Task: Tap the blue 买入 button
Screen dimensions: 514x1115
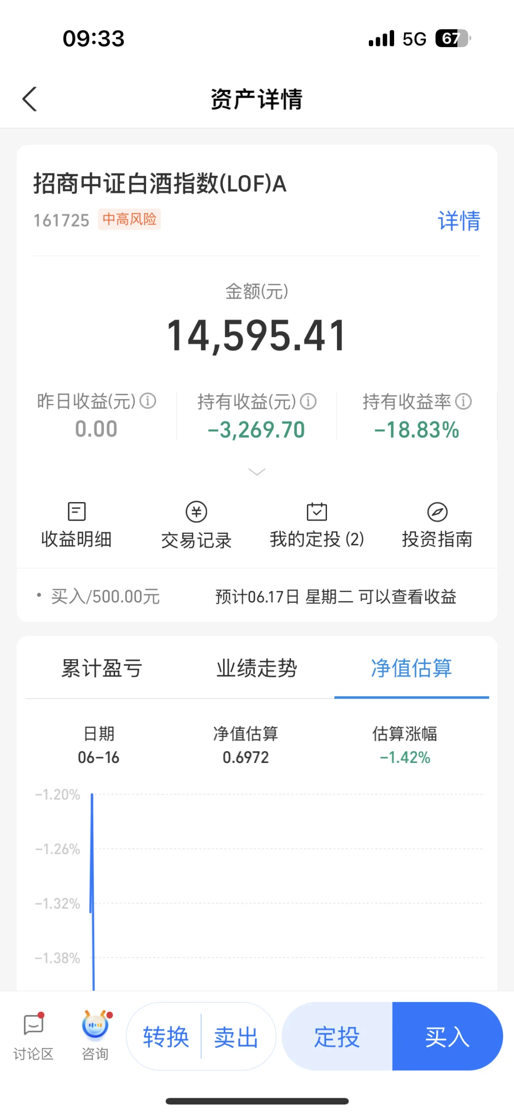Action: (447, 1036)
